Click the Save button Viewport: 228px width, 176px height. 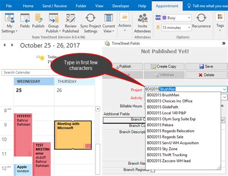coord(206,67)
